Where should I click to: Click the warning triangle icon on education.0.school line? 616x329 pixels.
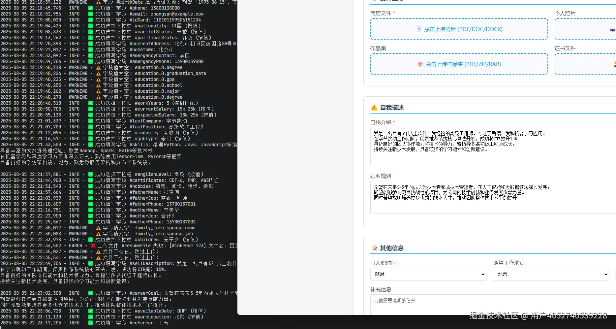tap(98, 85)
